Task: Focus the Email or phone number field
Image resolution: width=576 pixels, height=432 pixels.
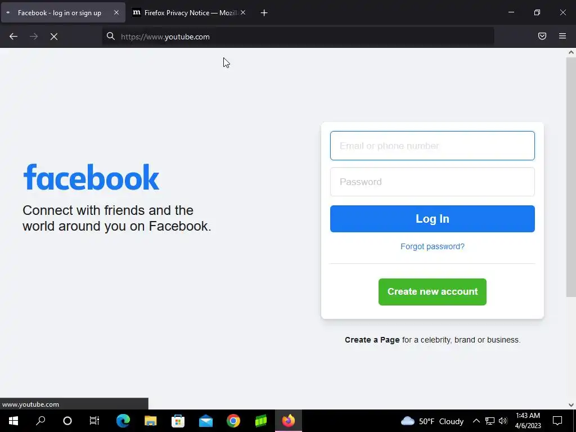Action: pos(433,146)
